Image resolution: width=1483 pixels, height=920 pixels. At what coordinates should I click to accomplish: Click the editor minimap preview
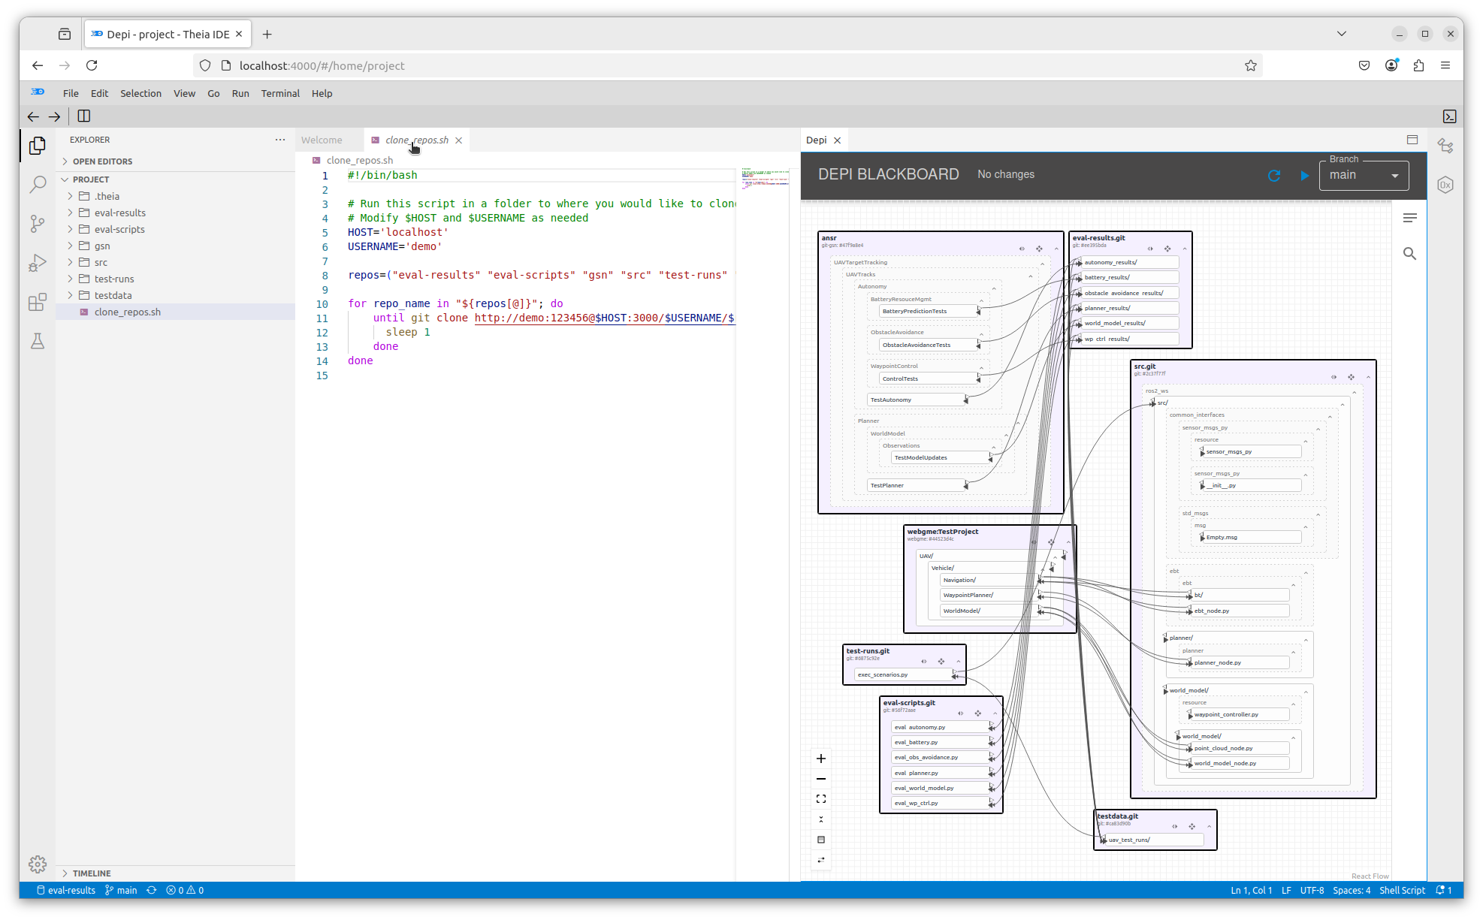pos(765,177)
